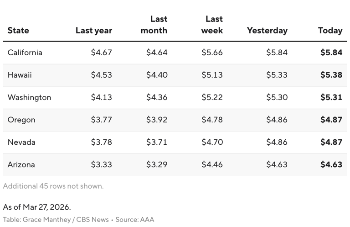Click the Arizona state cell
350x227 pixels.
click(21, 164)
